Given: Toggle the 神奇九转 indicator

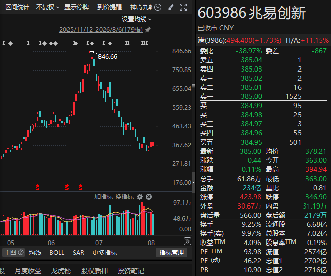Looking at the screenshot, I should click(141, 7).
